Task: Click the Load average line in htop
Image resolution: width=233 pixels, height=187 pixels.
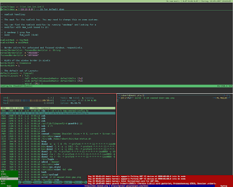Action: point(78,100)
